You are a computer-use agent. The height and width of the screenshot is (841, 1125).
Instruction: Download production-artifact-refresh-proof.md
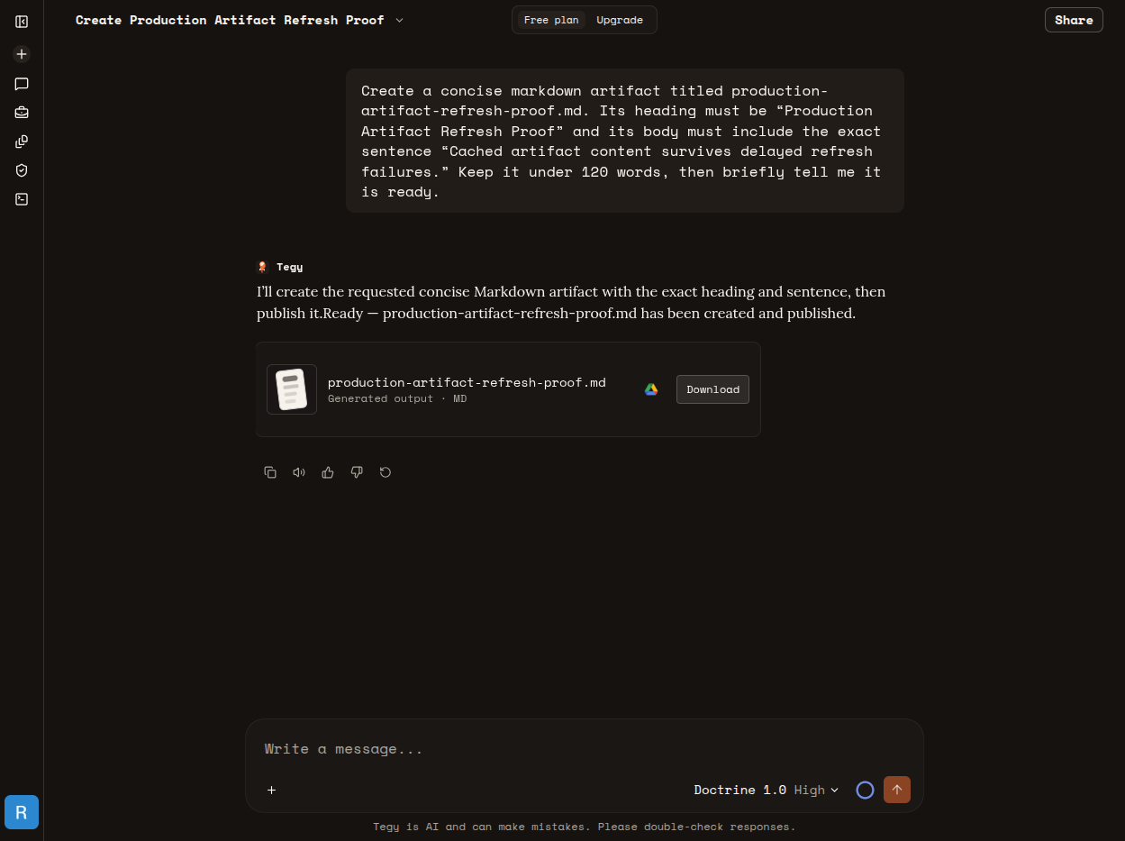tap(712, 389)
